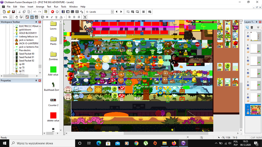This screenshot has width=262, height=147.
Task: Open the Data Elements icon
Action: (82, 12)
